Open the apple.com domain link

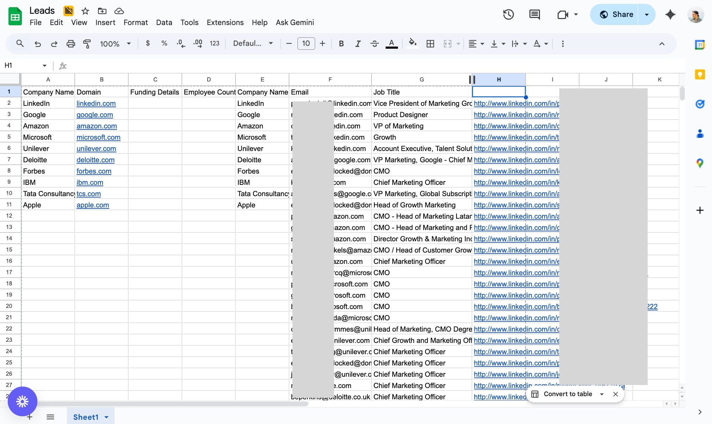click(x=93, y=205)
